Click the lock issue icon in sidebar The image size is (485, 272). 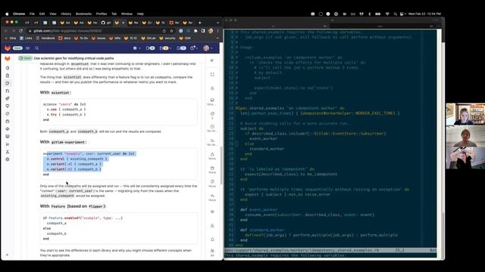click(x=212, y=226)
